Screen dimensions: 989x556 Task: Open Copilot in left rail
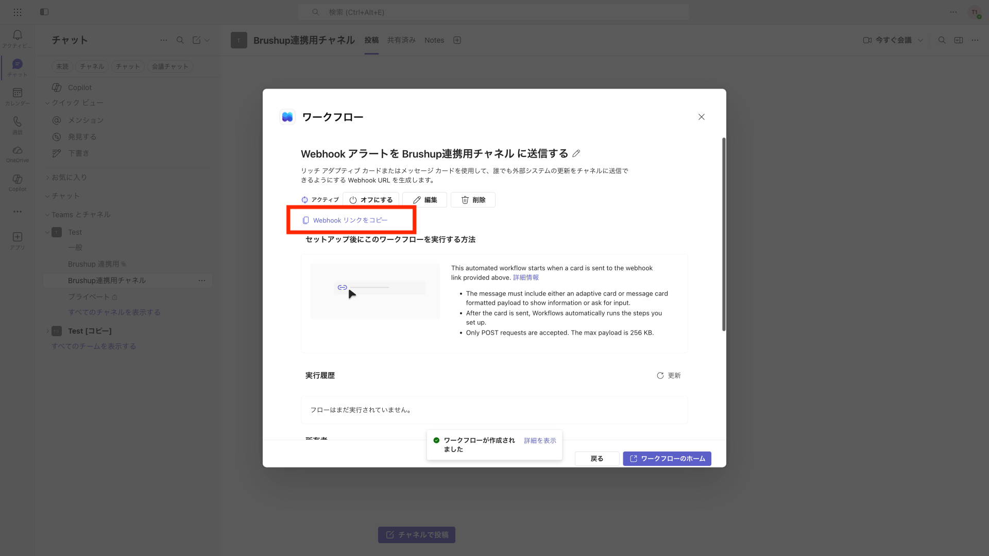[x=18, y=182]
